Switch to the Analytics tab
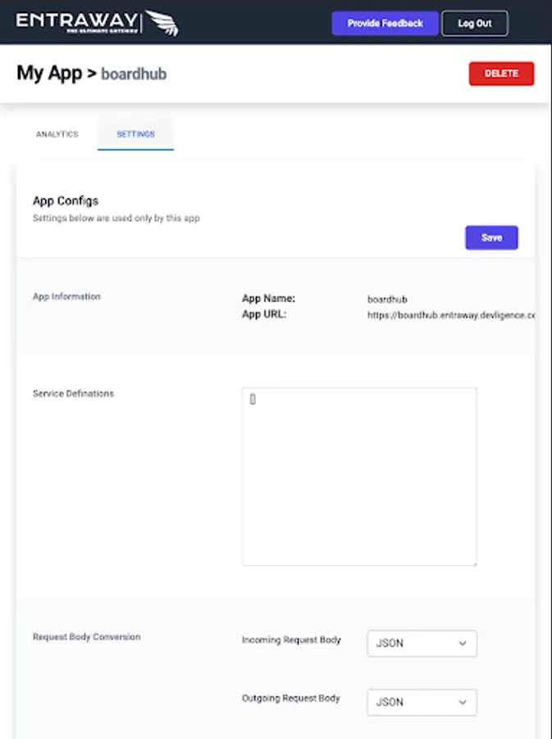 pos(57,134)
